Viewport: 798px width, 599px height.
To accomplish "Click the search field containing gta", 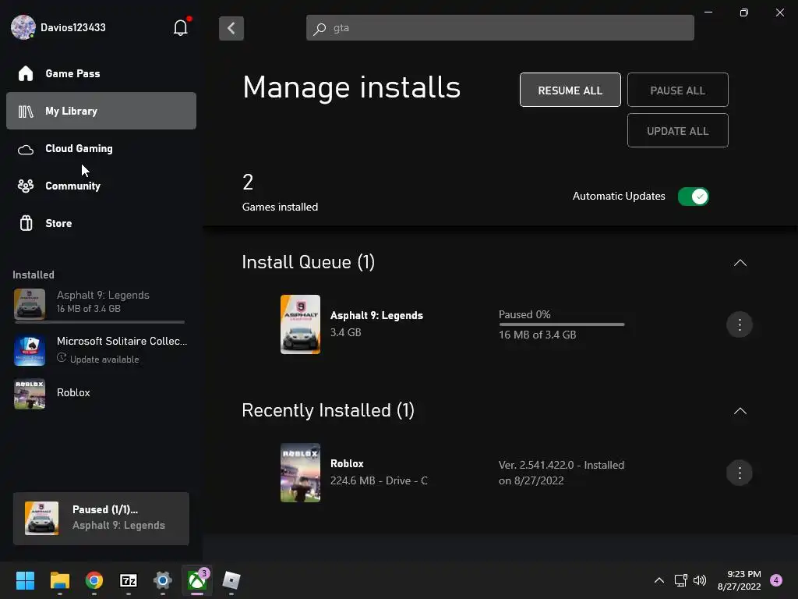I will tap(500, 28).
